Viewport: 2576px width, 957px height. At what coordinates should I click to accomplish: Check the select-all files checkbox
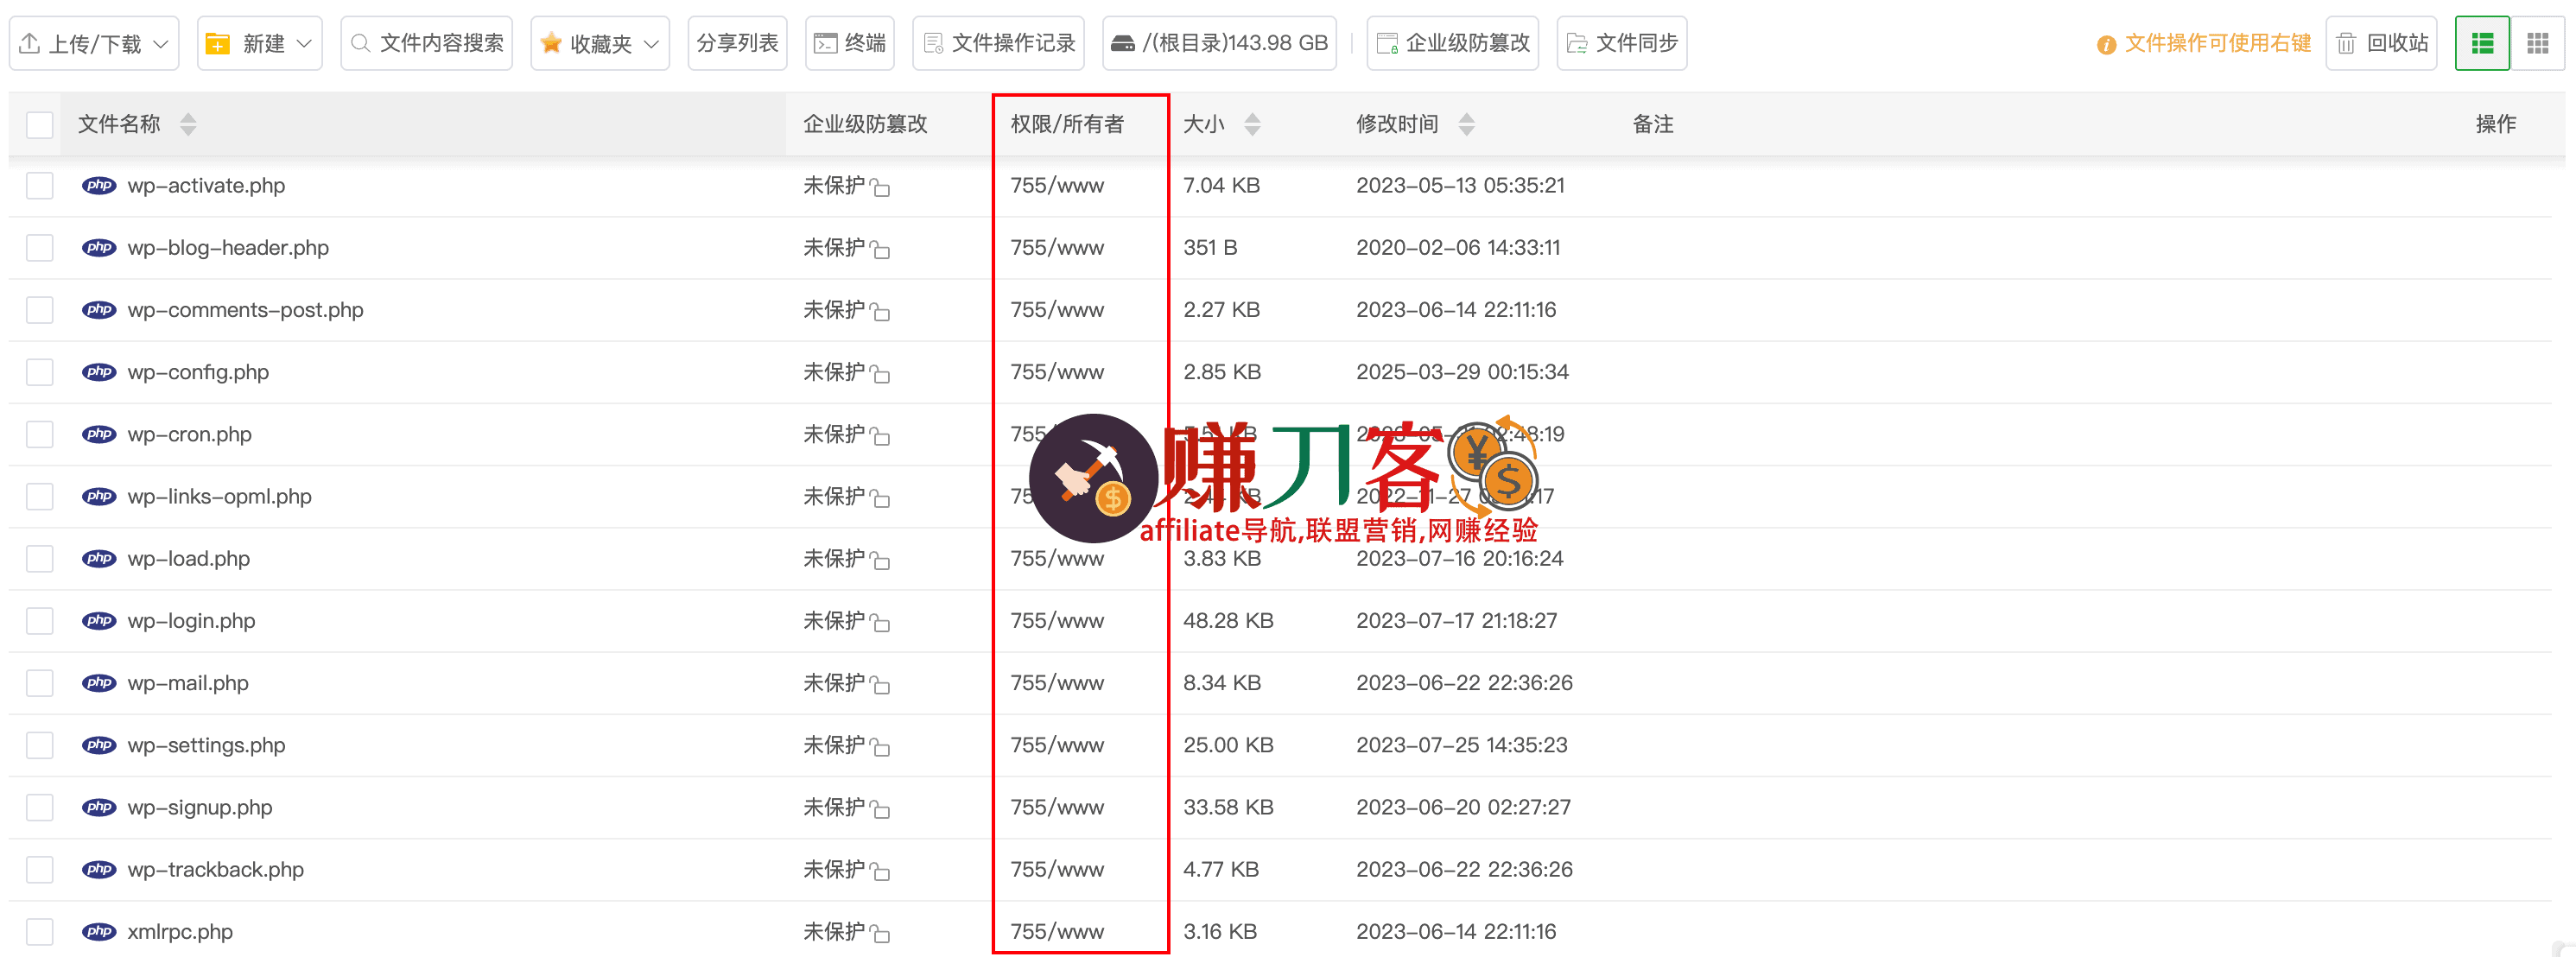(39, 123)
